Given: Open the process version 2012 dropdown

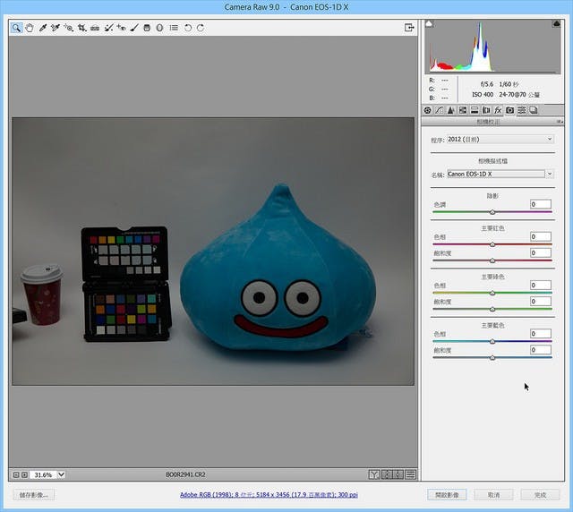Looking at the screenshot, I should 500,140.
